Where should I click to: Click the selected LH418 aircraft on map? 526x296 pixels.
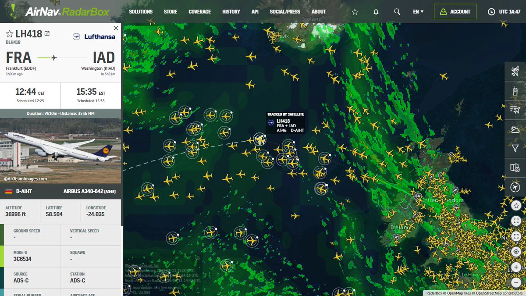260,140
